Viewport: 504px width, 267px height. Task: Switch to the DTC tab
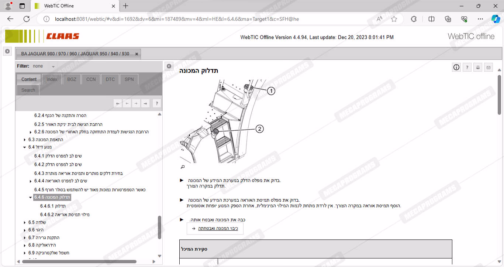pyautogui.click(x=110, y=79)
